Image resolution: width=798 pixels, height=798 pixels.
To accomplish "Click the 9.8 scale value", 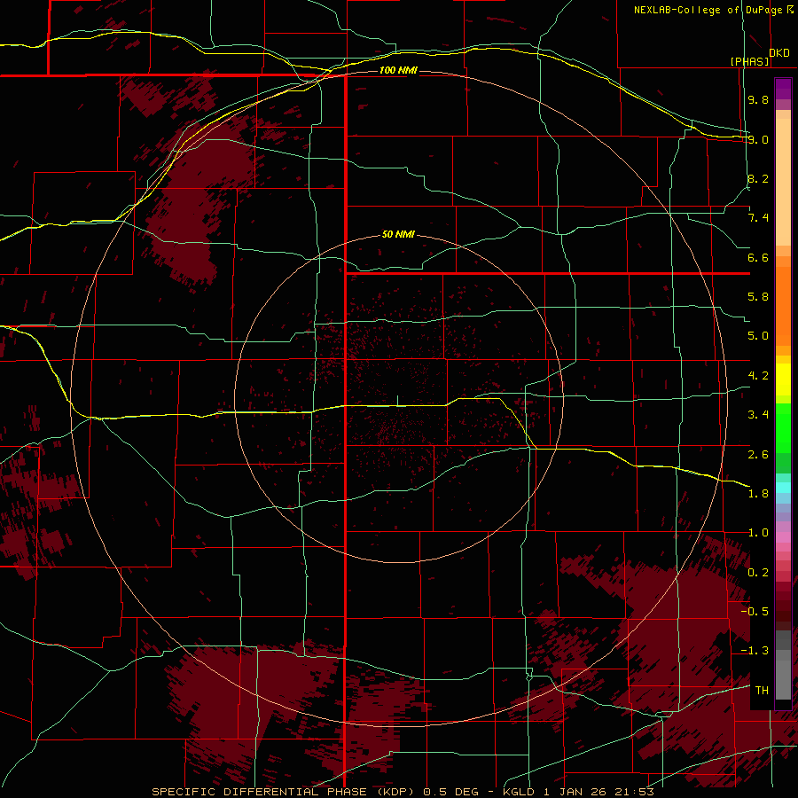I will [758, 99].
